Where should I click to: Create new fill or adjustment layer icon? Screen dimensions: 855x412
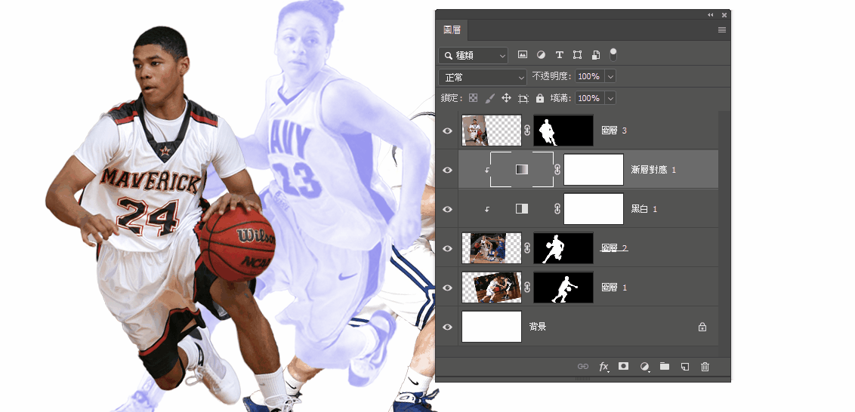click(x=644, y=366)
